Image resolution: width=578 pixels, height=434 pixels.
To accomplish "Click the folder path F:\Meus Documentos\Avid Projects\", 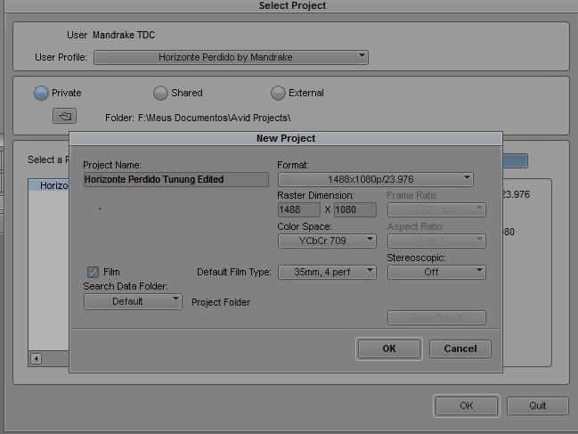I will [214, 118].
